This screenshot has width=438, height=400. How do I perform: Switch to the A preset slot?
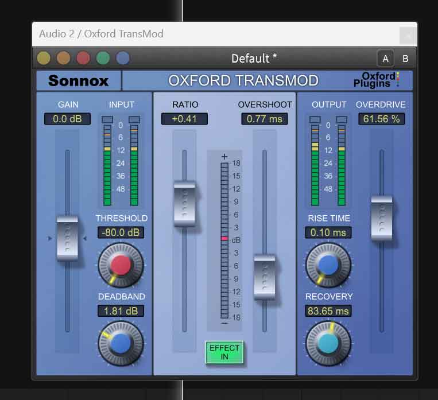pos(385,59)
